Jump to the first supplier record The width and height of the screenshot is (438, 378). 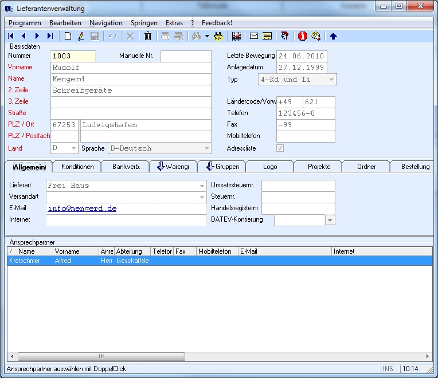point(11,36)
